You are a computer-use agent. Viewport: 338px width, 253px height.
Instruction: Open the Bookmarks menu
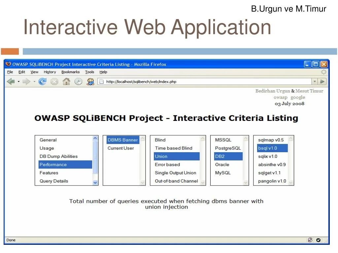71,72
